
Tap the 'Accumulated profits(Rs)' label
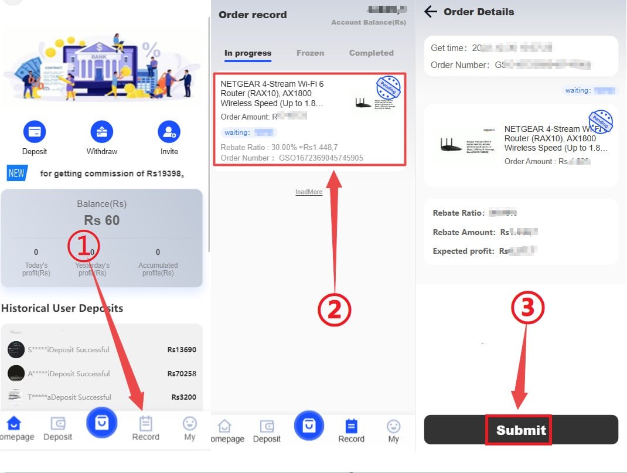point(158,269)
